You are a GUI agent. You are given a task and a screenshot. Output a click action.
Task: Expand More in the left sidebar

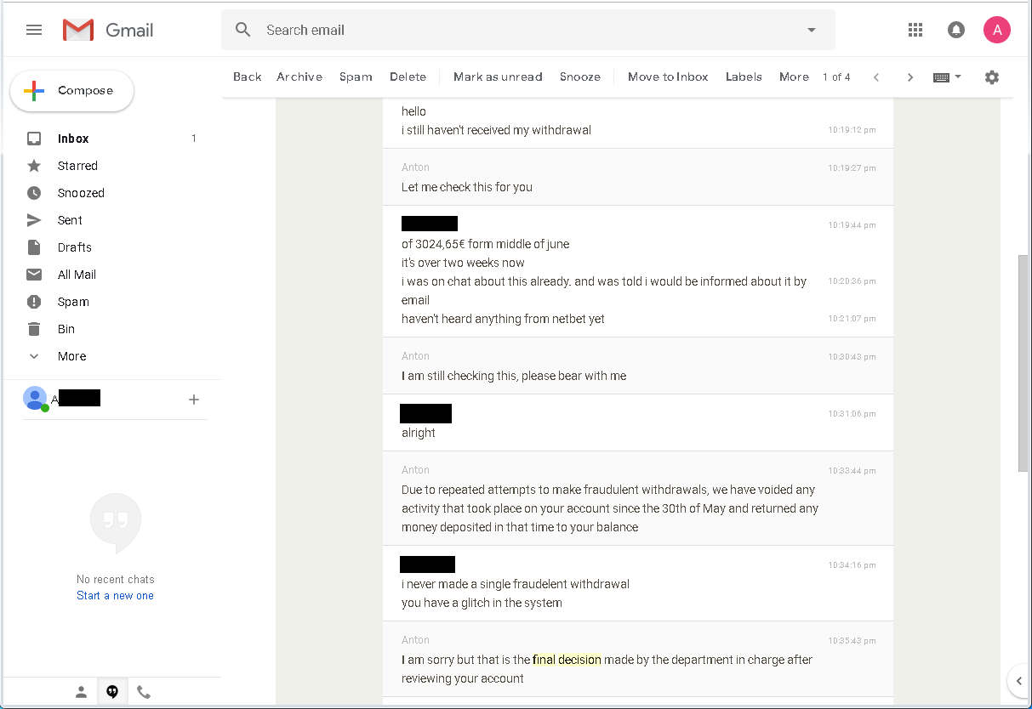point(71,356)
